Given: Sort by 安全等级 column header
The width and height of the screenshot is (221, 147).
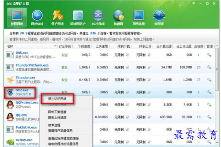Looking at the screenshot, I should [x=65, y=46].
